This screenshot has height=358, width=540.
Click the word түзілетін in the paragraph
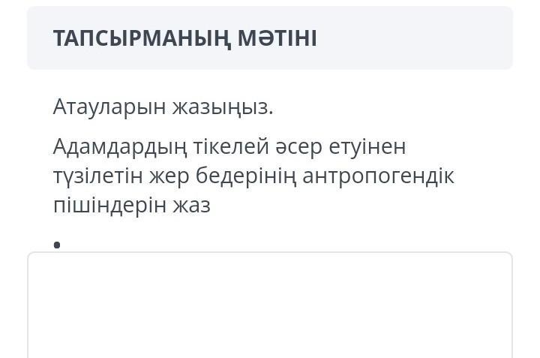pos(97,176)
